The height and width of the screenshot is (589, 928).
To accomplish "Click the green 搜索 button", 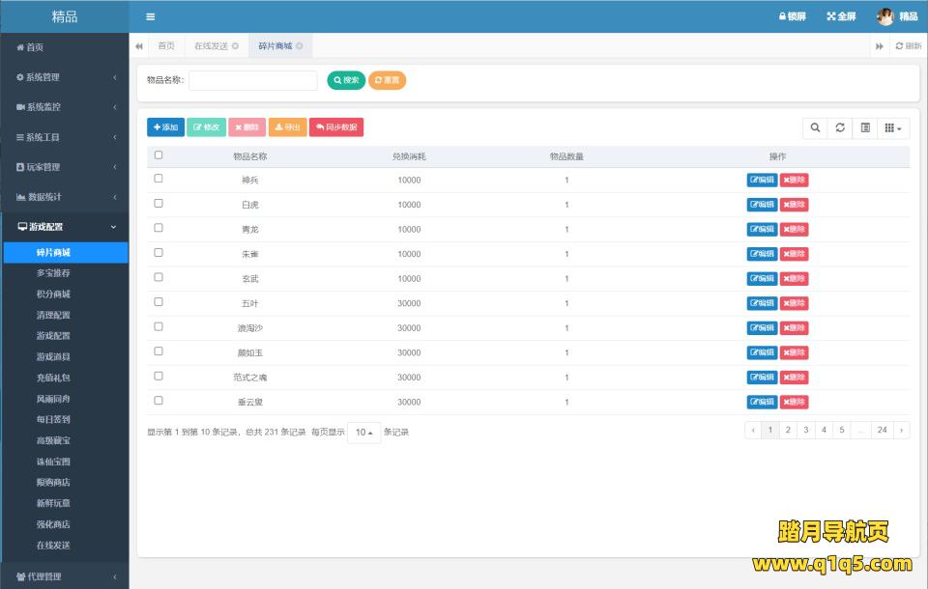I will click(x=346, y=80).
